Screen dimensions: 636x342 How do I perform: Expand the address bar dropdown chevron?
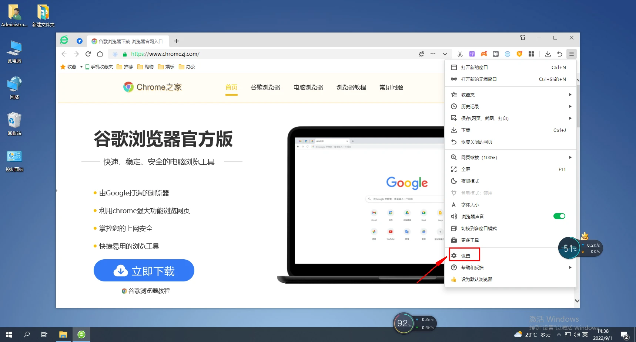(445, 54)
